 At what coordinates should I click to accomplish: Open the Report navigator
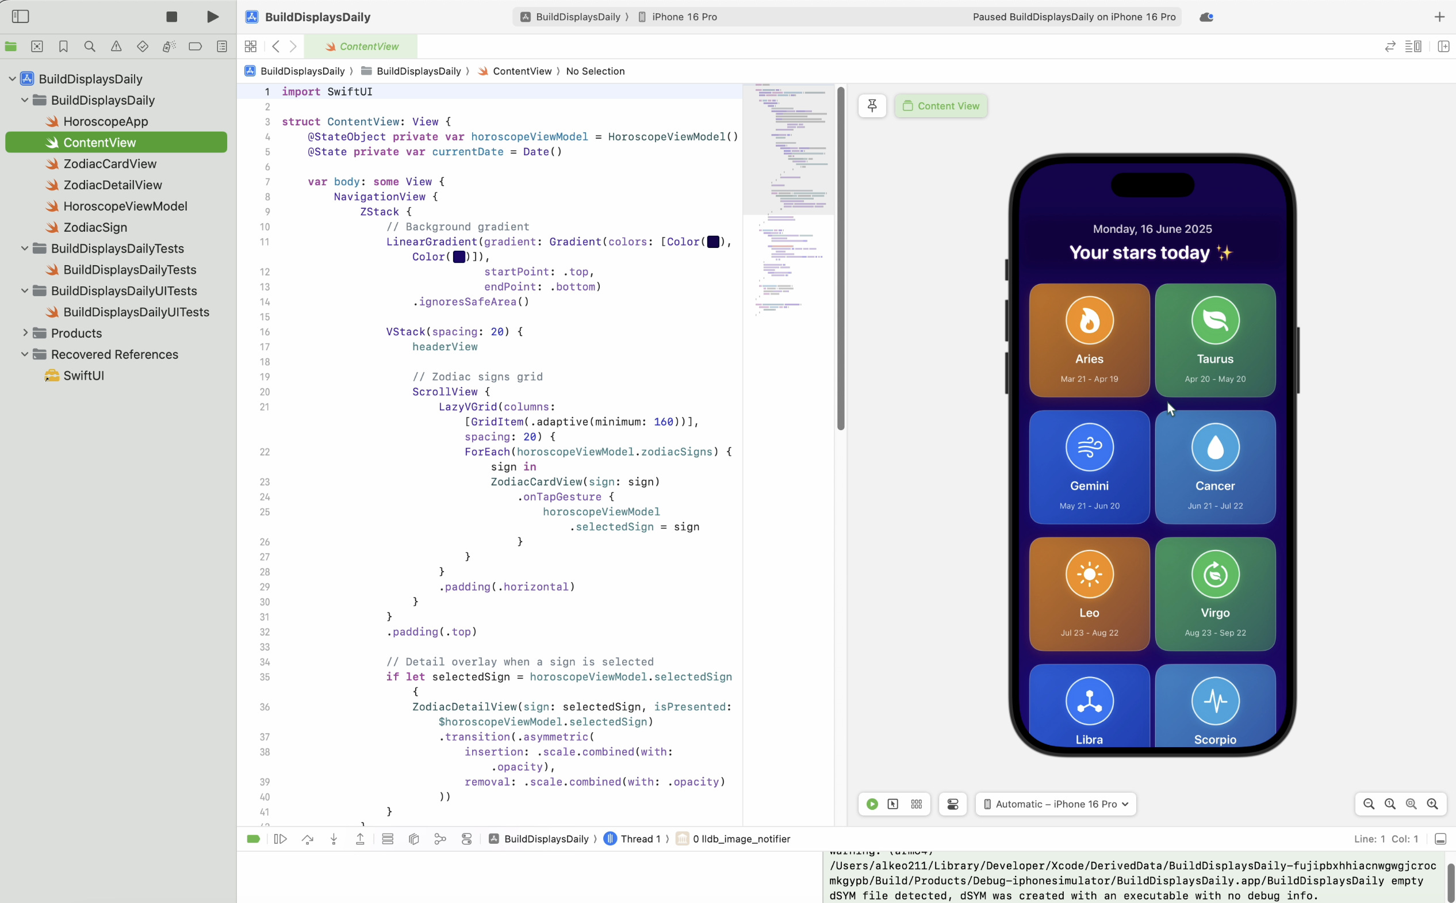pyautogui.click(x=221, y=47)
